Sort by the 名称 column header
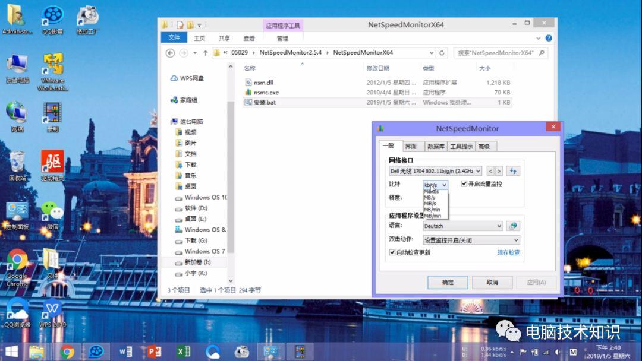Image resolution: width=642 pixels, height=361 pixels. (x=249, y=68)
